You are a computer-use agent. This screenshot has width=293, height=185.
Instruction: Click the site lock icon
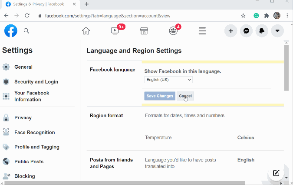tap(40, 16)
